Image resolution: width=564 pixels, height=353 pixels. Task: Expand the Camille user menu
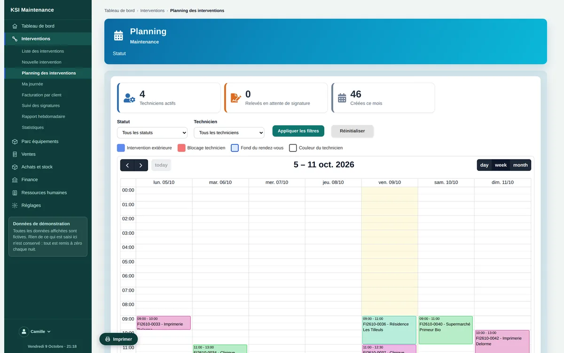pos(35,332)
